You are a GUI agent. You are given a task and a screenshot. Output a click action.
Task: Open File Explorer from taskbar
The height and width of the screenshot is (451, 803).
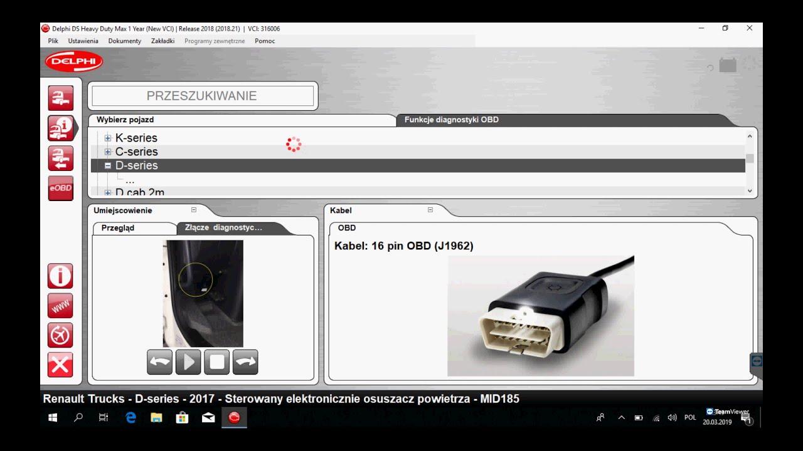156,418
